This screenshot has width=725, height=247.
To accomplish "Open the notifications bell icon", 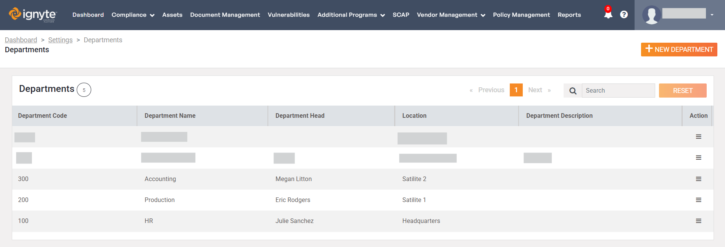I will (608, 14).
